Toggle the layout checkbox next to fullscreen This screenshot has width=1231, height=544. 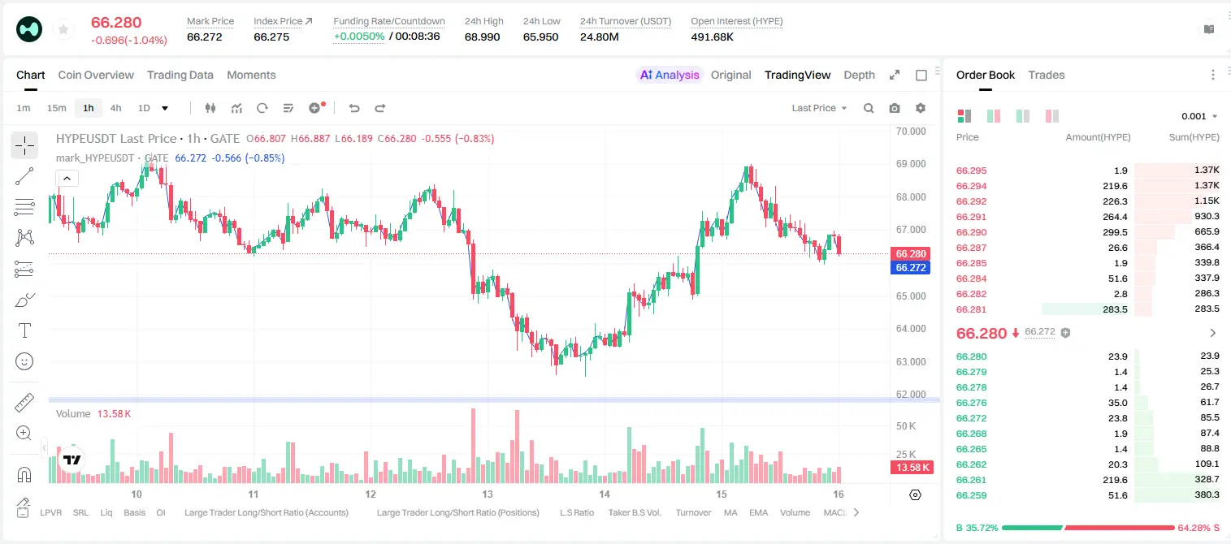click(x=921, y=75)
